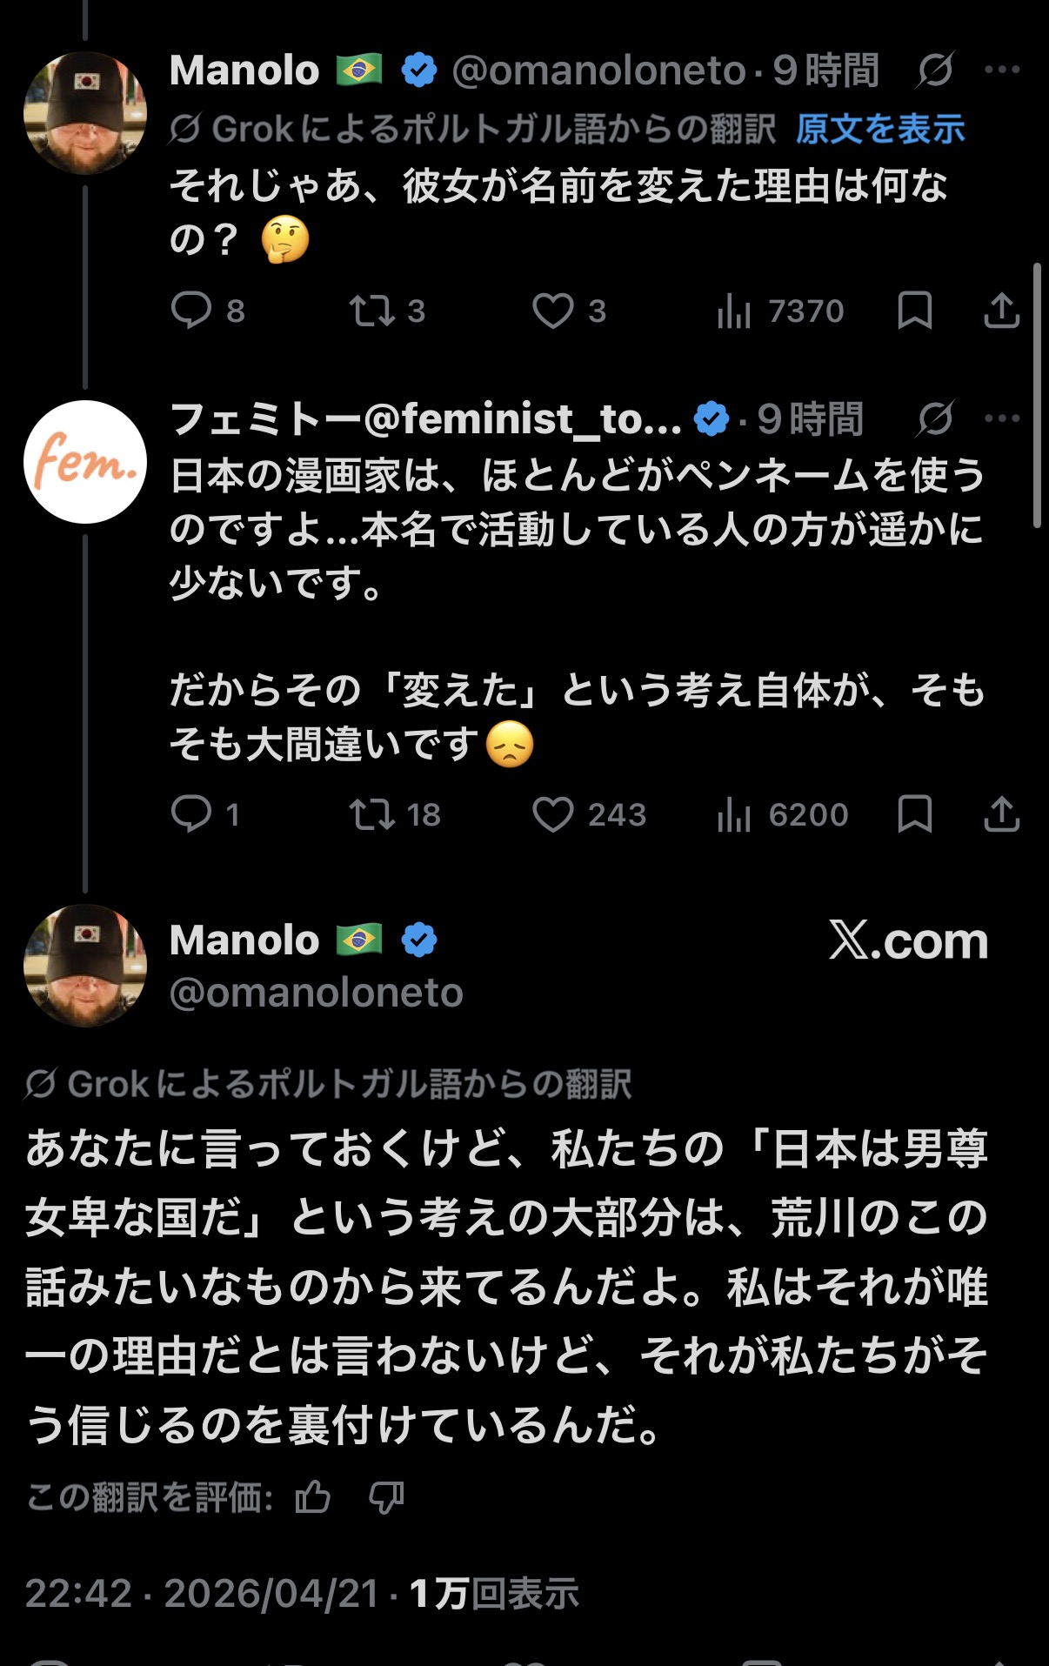Image resolution: width=1049 pixels, height=1666 pixels.
Task: Bookmark the フェミトー tweet
Action: pos(914,814)
